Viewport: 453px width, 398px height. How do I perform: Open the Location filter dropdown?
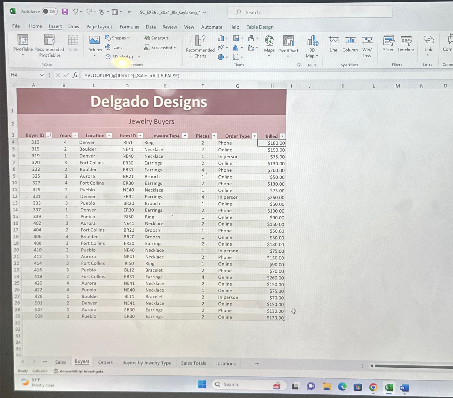tap(109, 135)
